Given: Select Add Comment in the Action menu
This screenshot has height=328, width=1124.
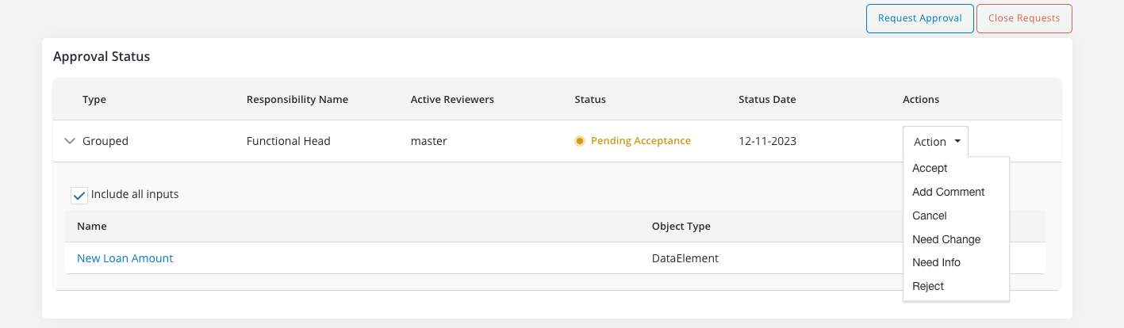Looking at the screenshot, I should [x=948, y=192].
